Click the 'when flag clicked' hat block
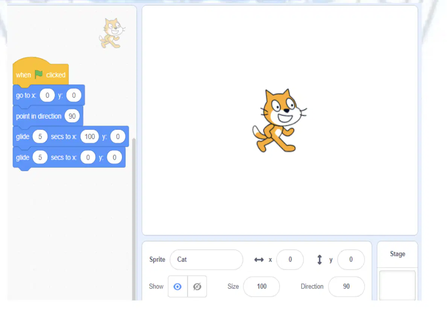The image size is (447, 317). pos(41,73)
